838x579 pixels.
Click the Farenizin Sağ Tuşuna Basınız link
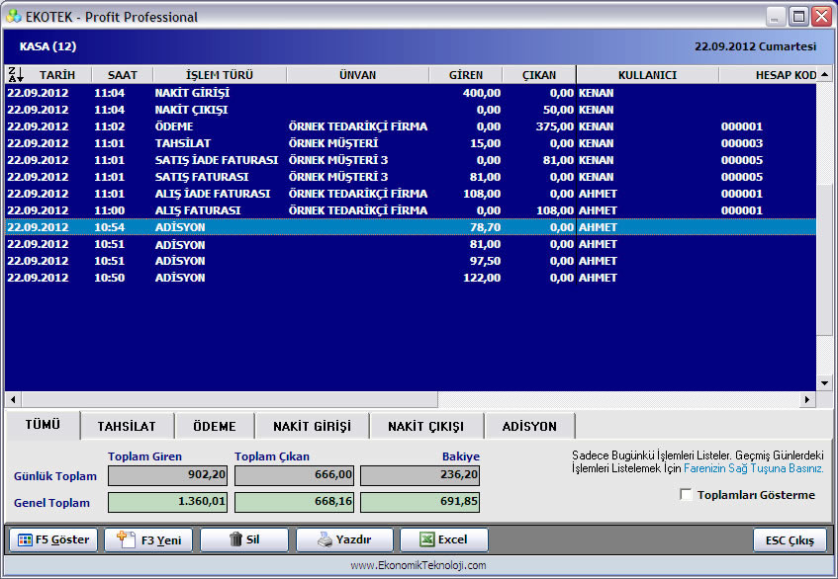coord(754,468)
